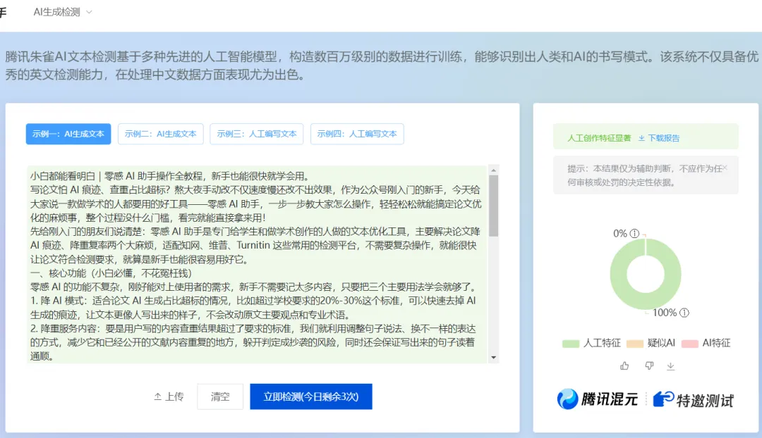This screenshot has height=438, width=762.
Task: Select 示例一：AI生成文本 tab
Action: [68, 134]
